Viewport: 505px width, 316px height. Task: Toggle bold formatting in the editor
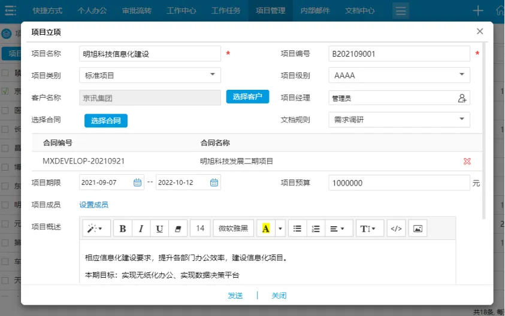click(123, 229)
